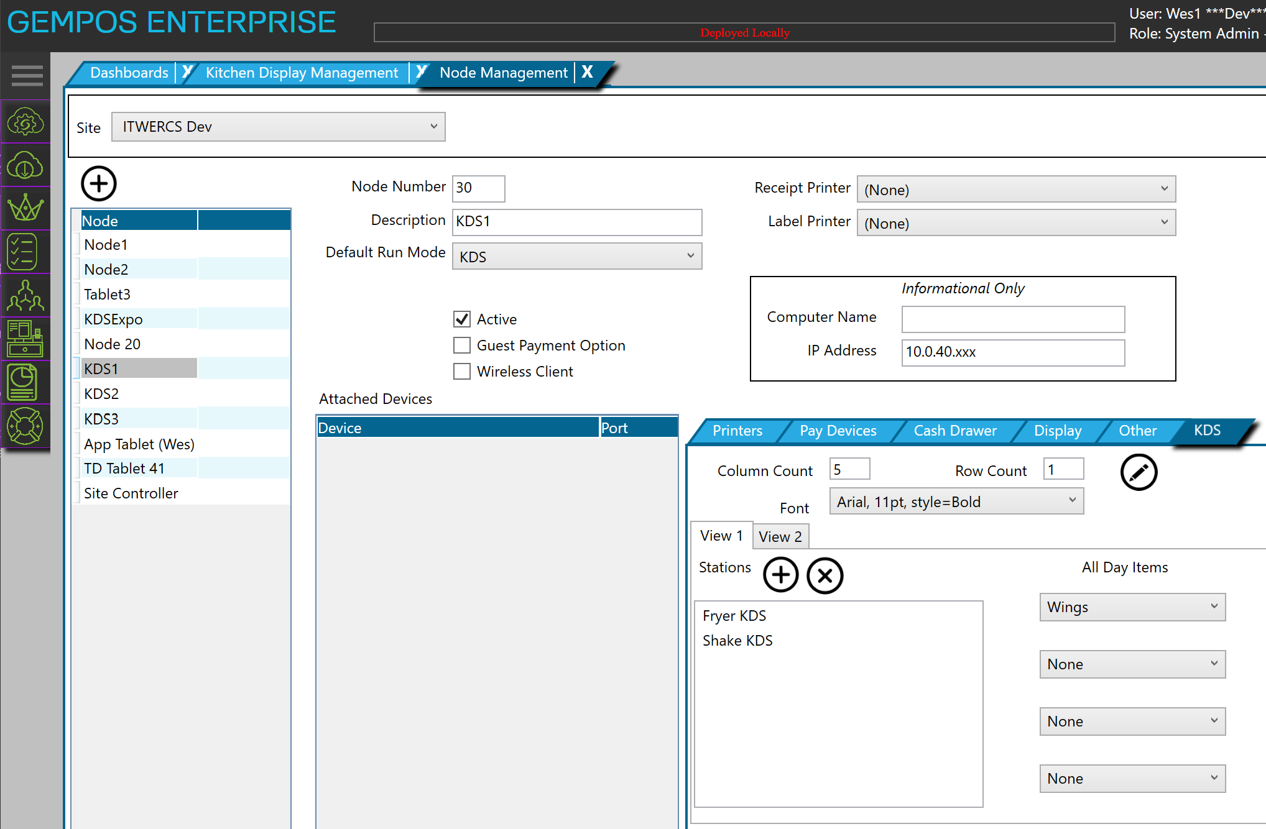
Task: Open the Kitchen Display Management tab
Action: tap(302, 73)
